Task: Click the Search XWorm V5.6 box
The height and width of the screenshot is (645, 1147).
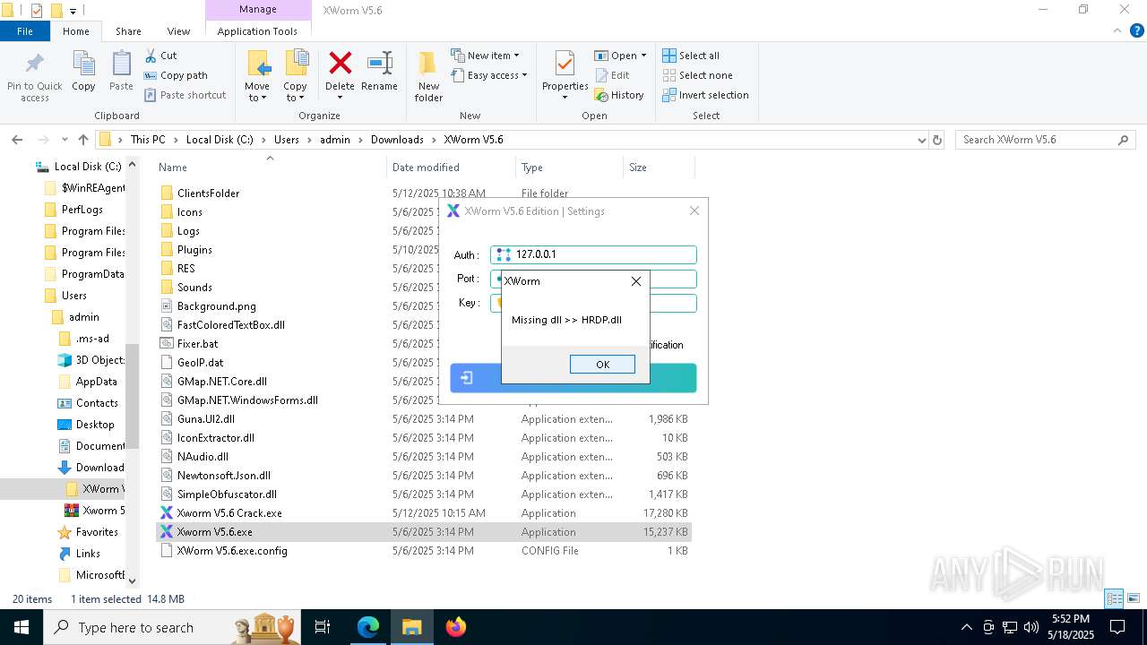Action: click(x=1045, y=140)
